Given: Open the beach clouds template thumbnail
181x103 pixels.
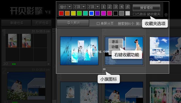Looking at the screenshot, I should pyautogui.click(x=165, y=51).
